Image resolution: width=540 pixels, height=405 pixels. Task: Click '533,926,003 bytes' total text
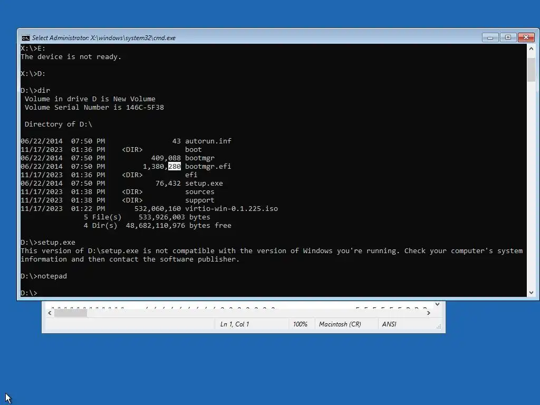(x=174, y=217)
